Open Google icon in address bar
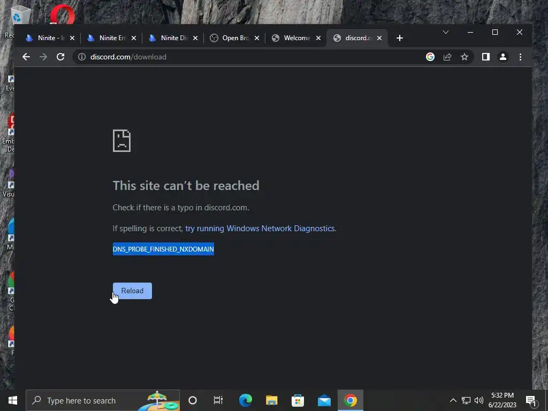Viewport: 548px width, 411px height. tap(430, 57)
